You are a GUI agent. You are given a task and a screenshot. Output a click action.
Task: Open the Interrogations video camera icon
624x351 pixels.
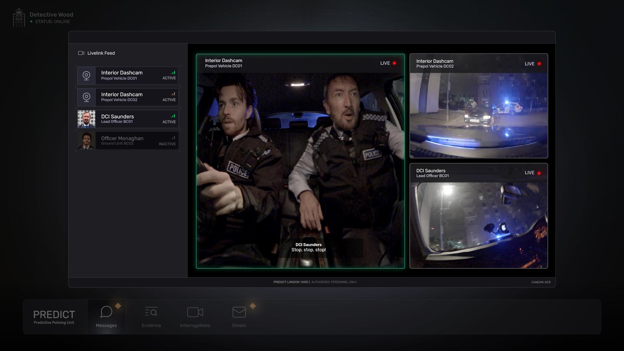(x=195, y=312)
